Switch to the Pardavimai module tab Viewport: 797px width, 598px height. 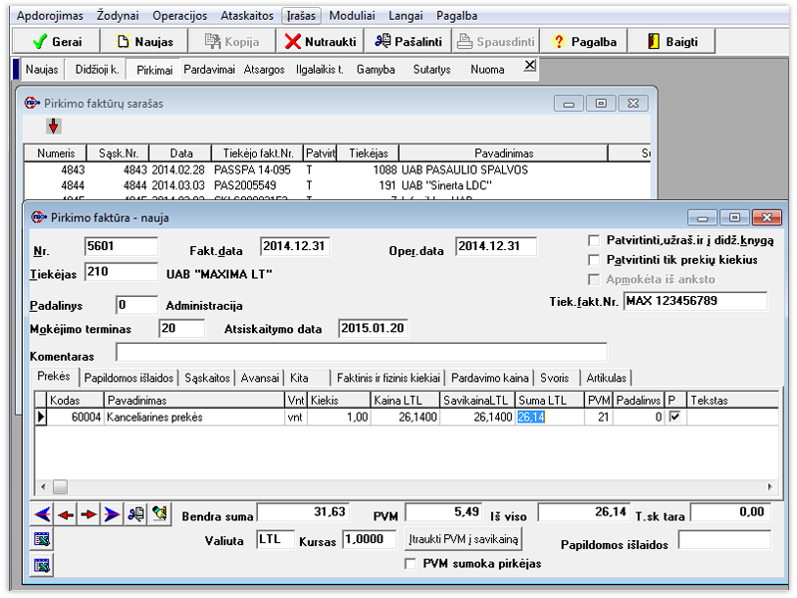[209, 69]
